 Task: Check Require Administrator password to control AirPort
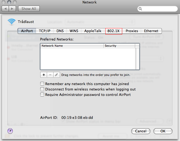[42, 95]
